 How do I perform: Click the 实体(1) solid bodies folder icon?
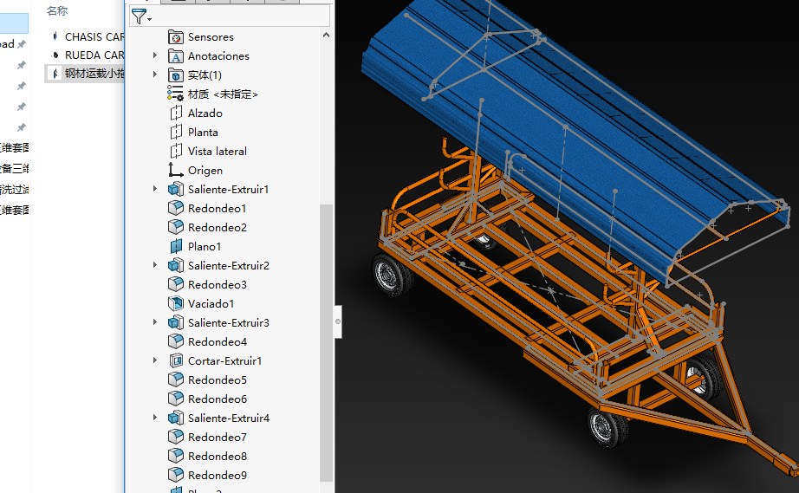point(175,75)
